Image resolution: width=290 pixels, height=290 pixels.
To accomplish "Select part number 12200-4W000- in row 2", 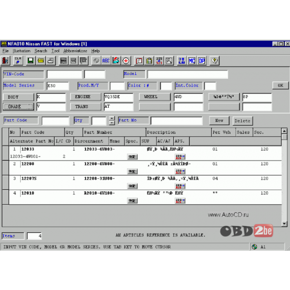I will (99, 164).
